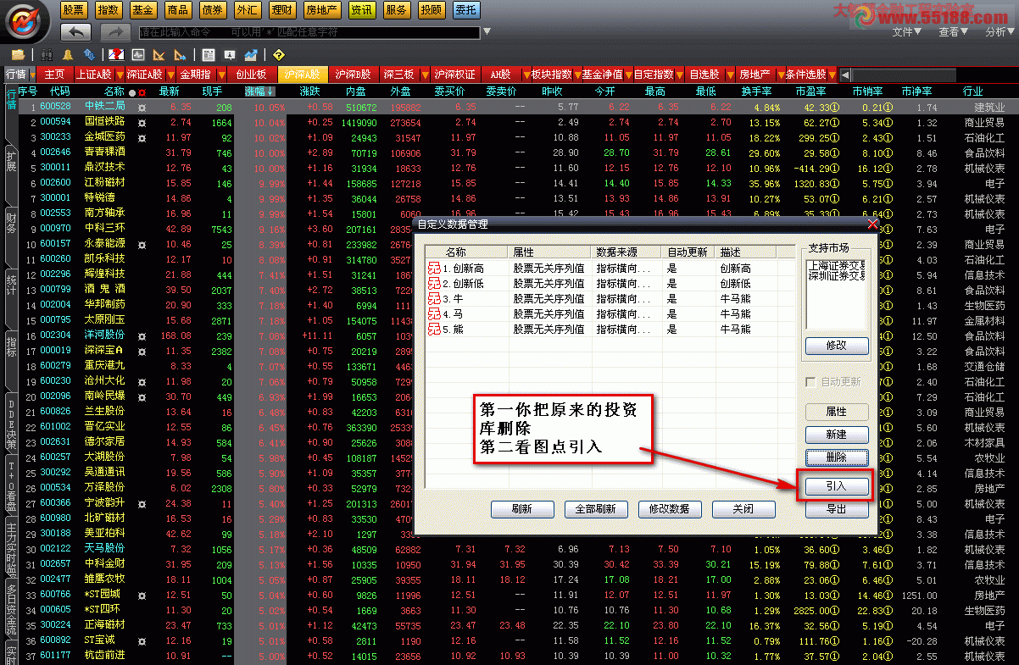This screenshot has width=1019, height=665.
Task: Select the triangle ruler drawing tool icon
Action: point(159,55)
